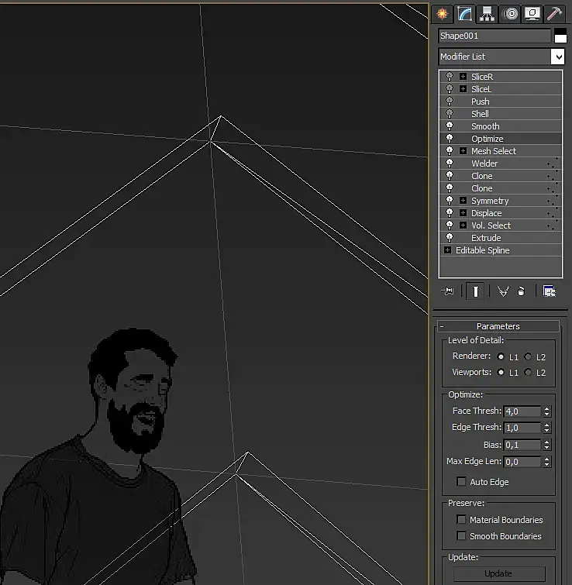The width and height of the screenshot is (572, 585).
Task: Check Material Boundaries option
Action: click(462, 520)
